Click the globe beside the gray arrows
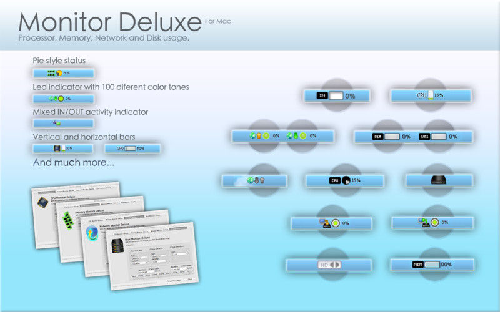The height and width of the screenshot is (312, 500). pos(251,180)
